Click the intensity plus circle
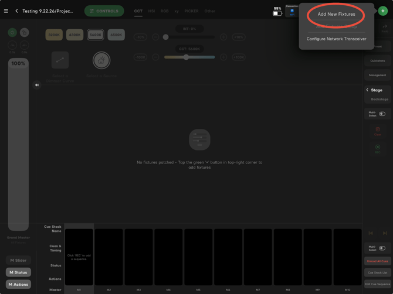This screenshot has width=393, height=294. (223, 37)
